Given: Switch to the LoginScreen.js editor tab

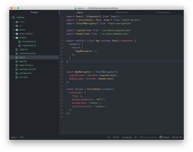Looking at the screenshot, I should tap(121, 12).
